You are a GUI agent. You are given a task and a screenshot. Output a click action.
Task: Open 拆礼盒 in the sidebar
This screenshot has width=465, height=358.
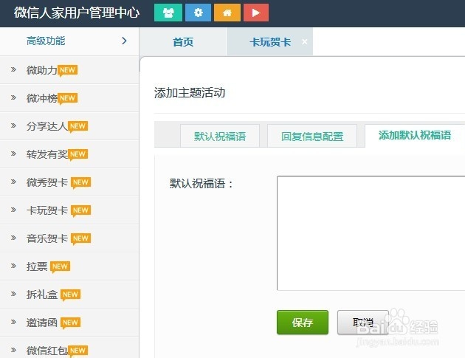[41, 295]
